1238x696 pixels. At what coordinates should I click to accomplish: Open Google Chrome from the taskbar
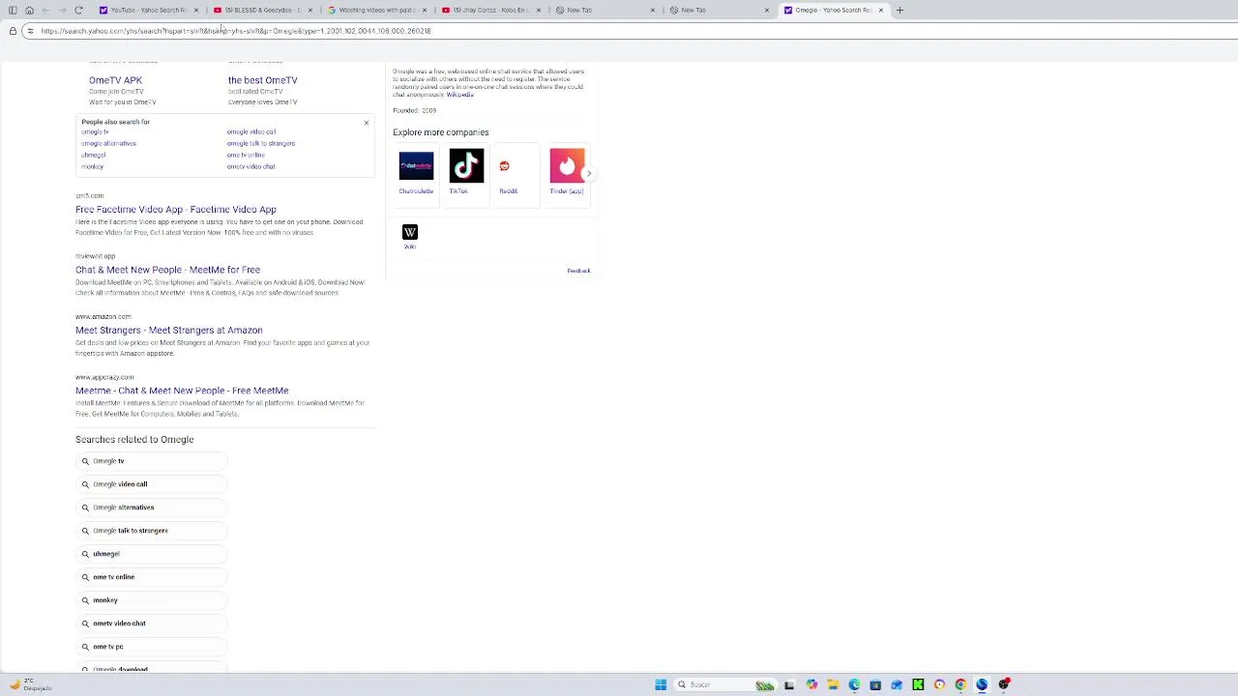pos(960,684)
